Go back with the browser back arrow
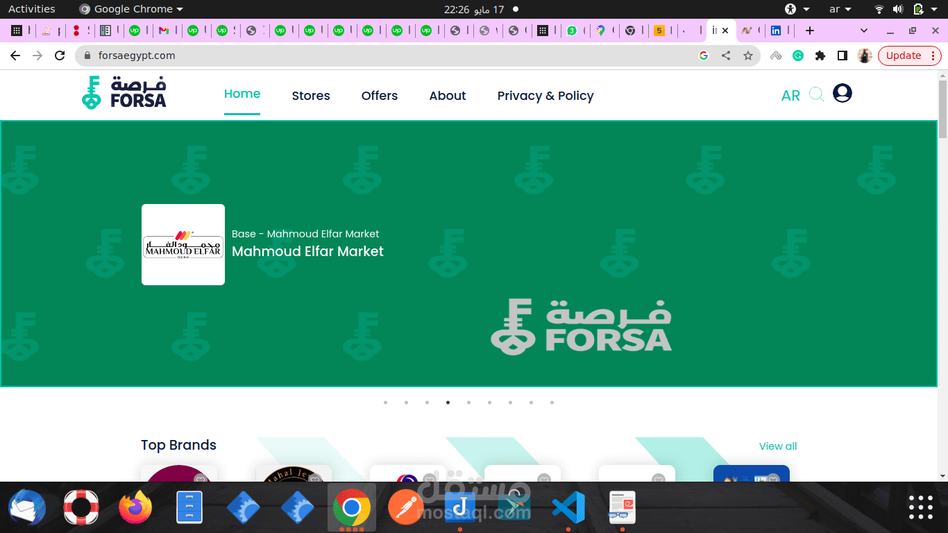 click(x=15, y=56)
